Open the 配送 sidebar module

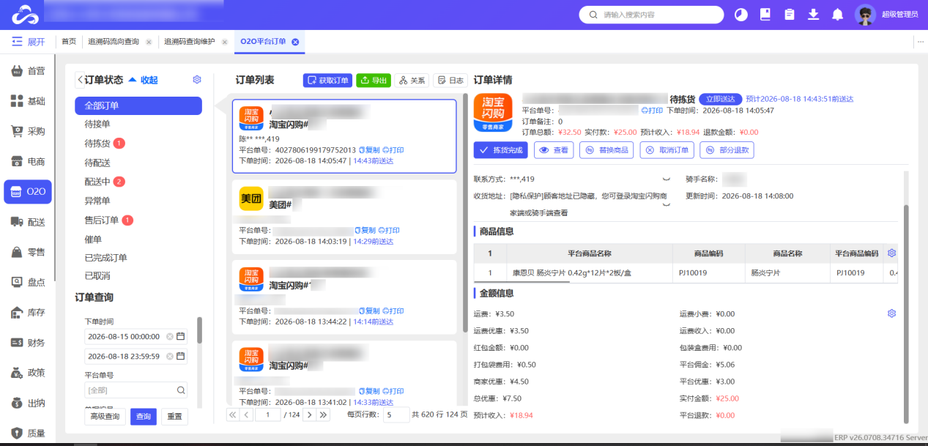[28, 222]
